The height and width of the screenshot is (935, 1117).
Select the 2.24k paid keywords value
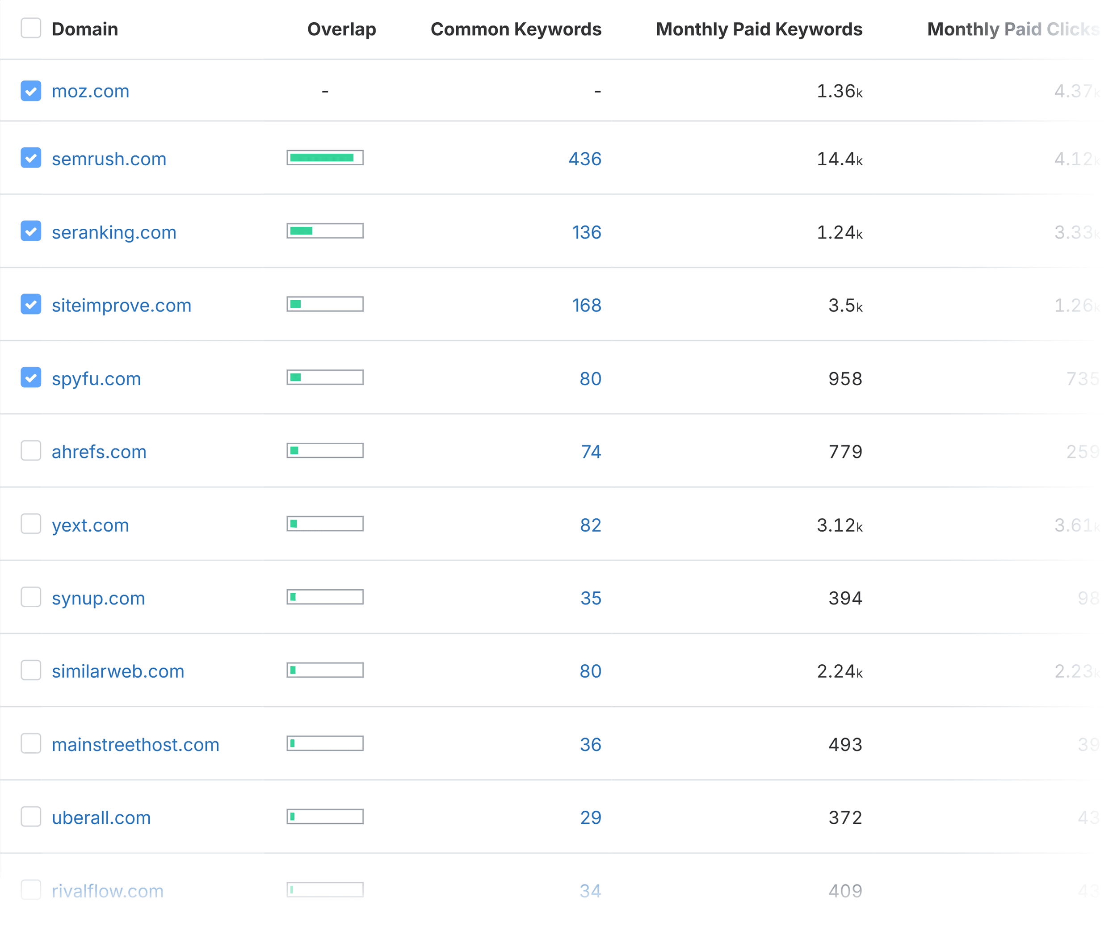click(840, 671)
